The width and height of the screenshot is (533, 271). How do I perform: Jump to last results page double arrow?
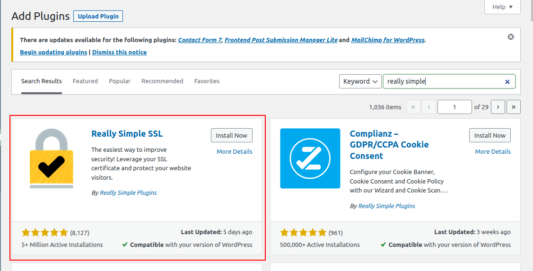[513, 107]
